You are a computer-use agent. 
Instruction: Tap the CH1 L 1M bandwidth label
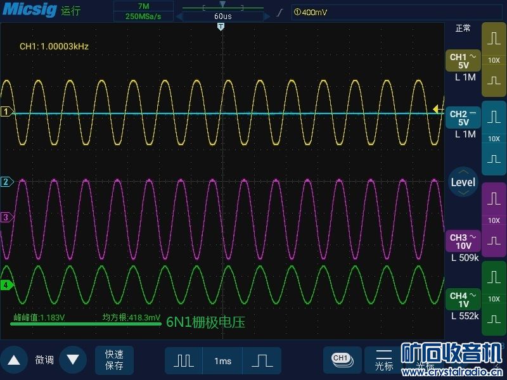(465, 77)
